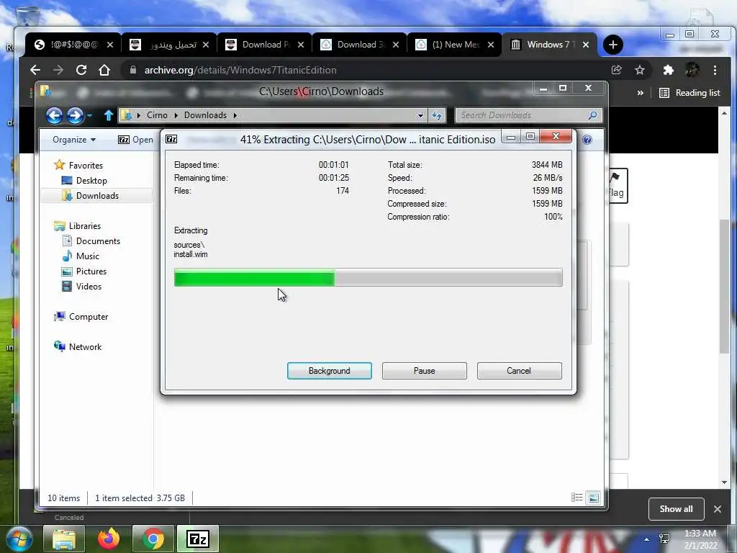737x553 pixels.
Task: Go back in Explorer window
Action: (54, 115)
